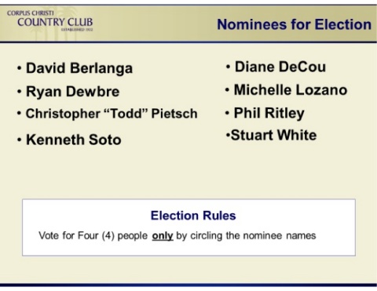Click bullet point beside Ryan Dewbre

tap(19, 92)
